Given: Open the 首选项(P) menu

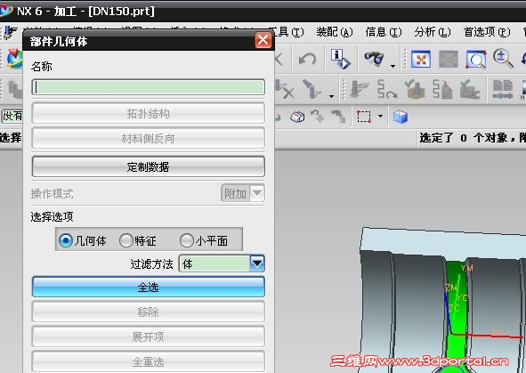Looking at the screenshot, I should tap(487, 32).
